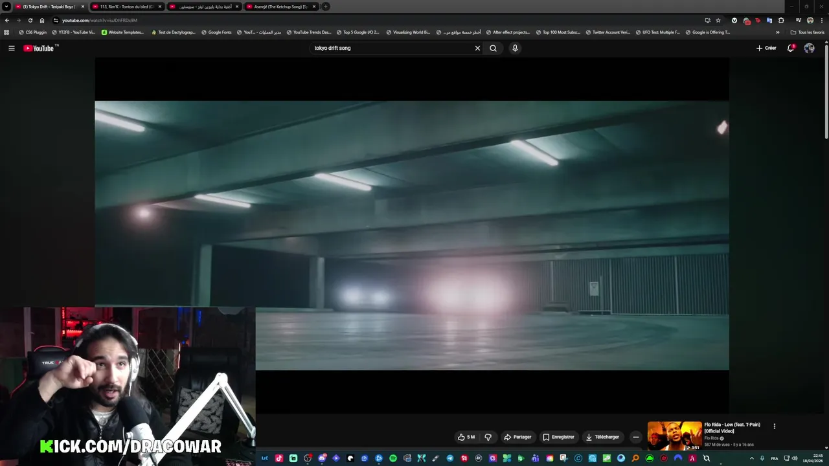Open Google is Offering T... bookmark
Viewport: 829px width, 466px height.
707,32
